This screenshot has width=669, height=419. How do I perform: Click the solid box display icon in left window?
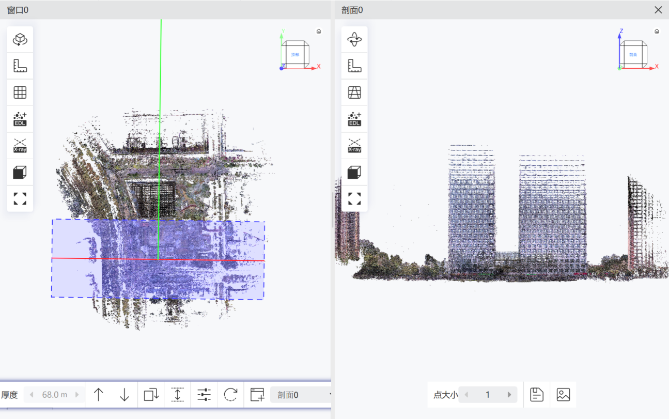[x=20, y=173]
